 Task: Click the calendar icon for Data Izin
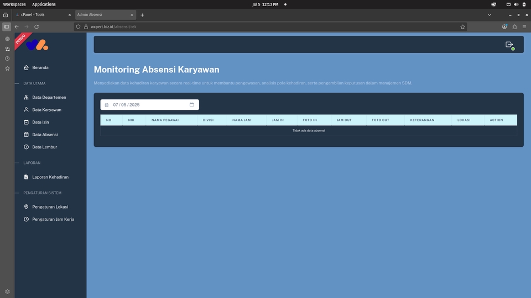[x=26, y=123]
